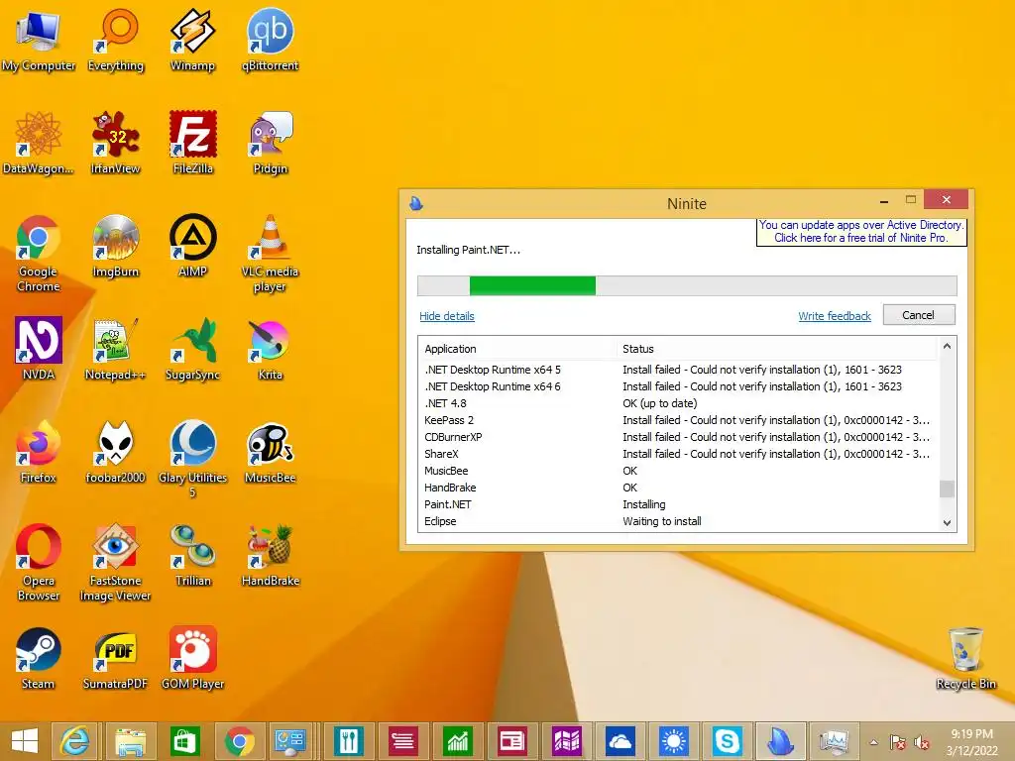Screen dimensions: 1015x761
Task: Open the FileZilla desktop icon
Action: tap(193, 143)
